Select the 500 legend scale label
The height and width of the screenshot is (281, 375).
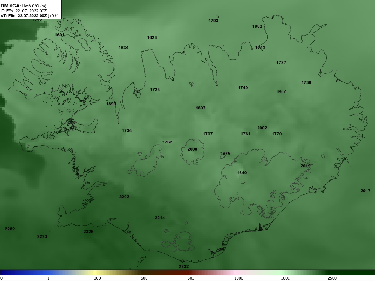tap(144, 278)
